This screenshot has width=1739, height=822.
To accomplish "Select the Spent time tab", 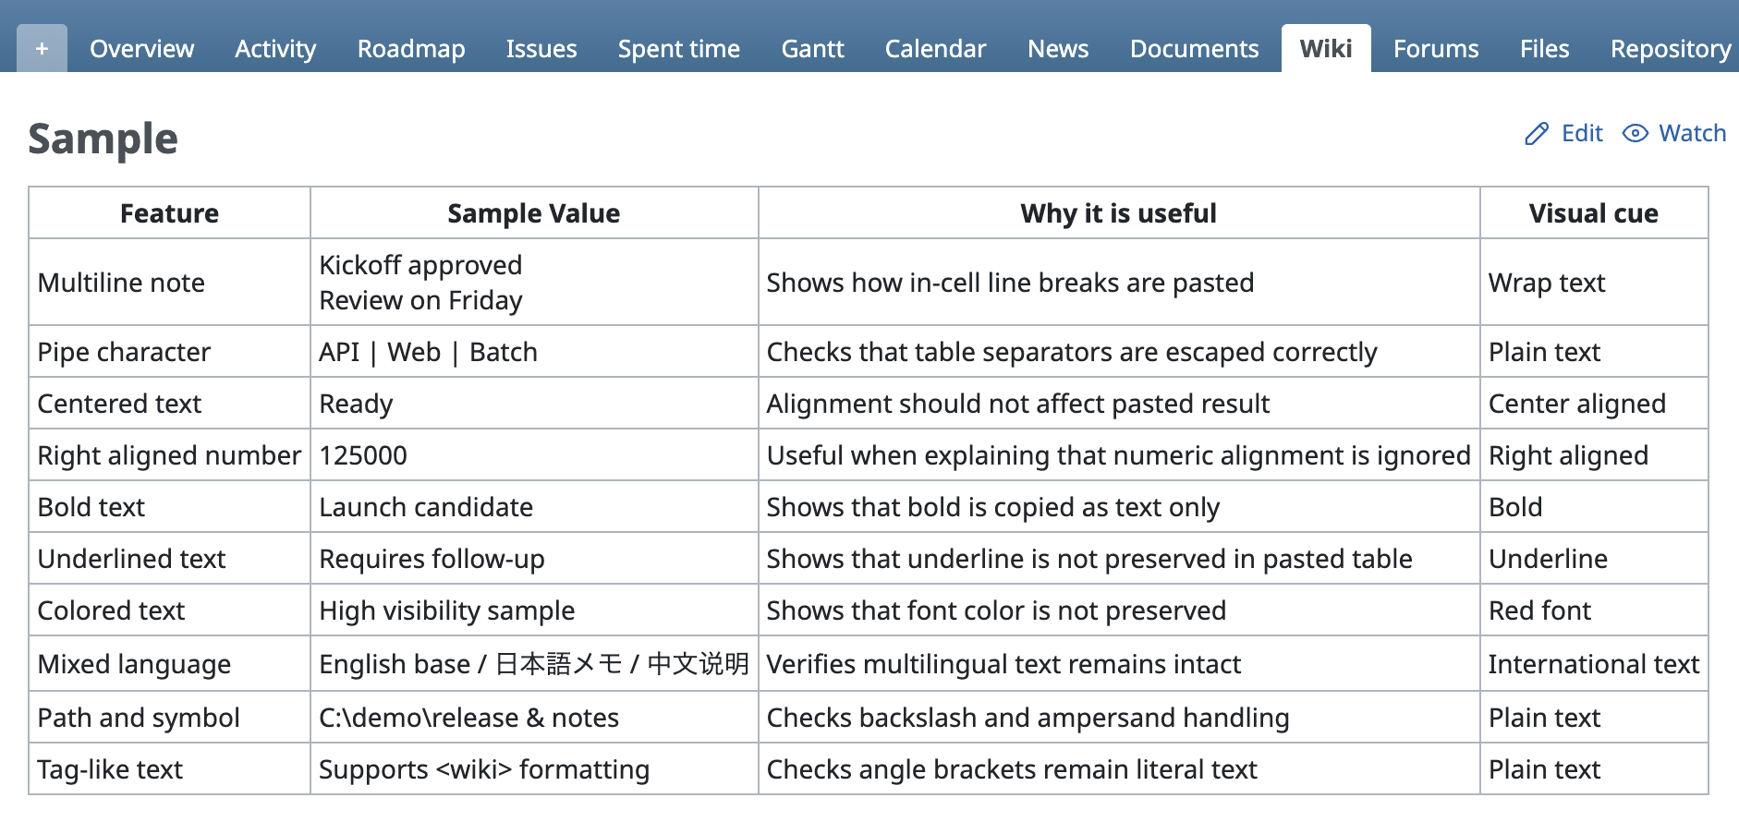I will coord(678,49).
